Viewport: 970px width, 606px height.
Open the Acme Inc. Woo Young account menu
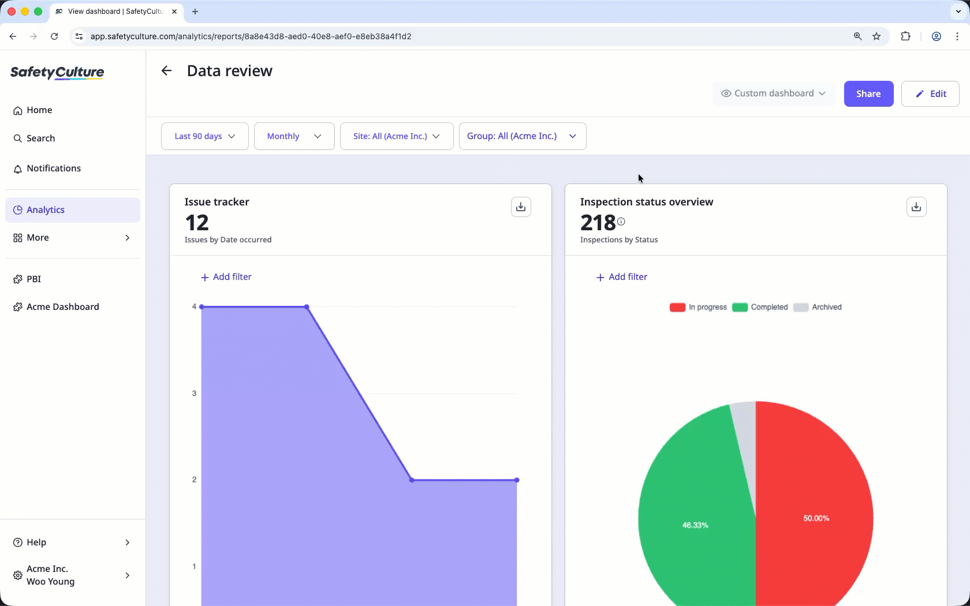click(73, 575)
